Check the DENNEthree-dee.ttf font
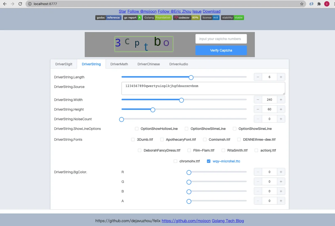Viewport: 335px width, 226px height. 239,139
